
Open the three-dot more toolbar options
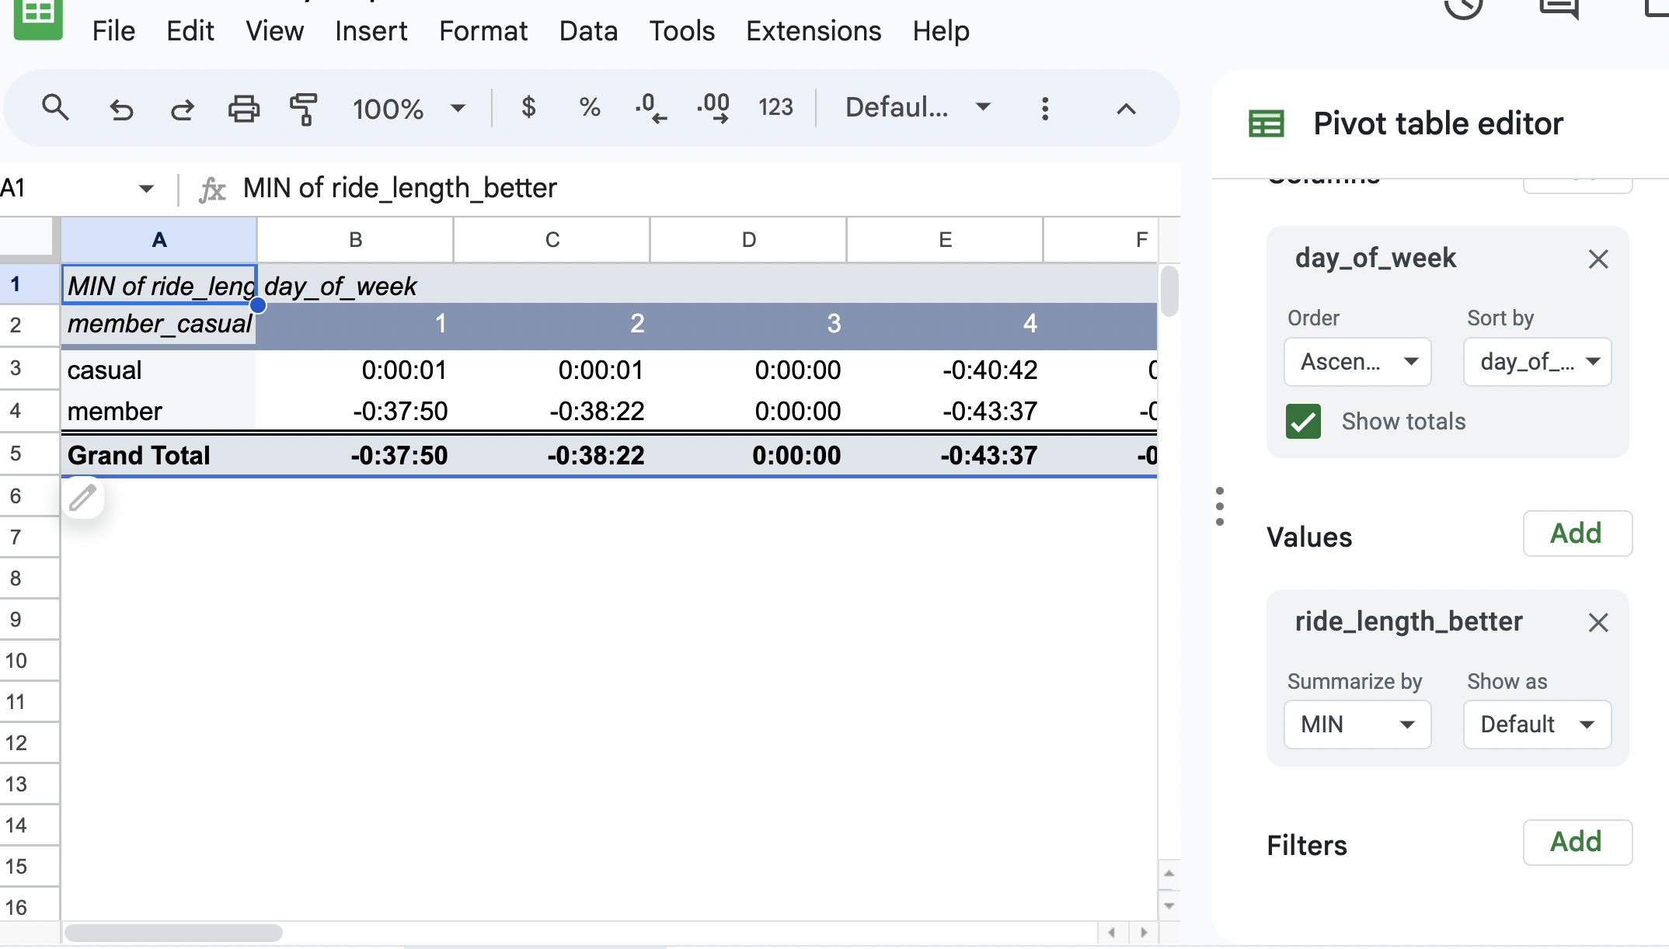point(1045,109)
